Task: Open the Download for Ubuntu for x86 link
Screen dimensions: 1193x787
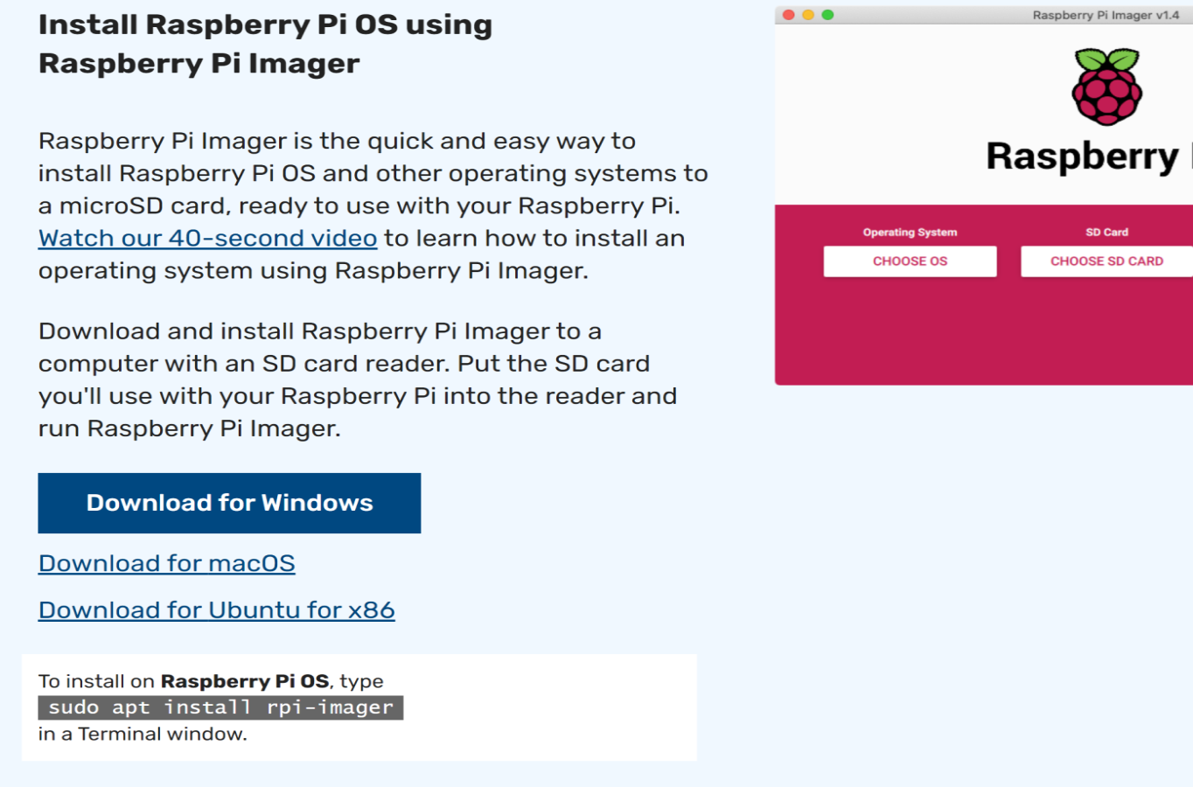Action: 216,609
